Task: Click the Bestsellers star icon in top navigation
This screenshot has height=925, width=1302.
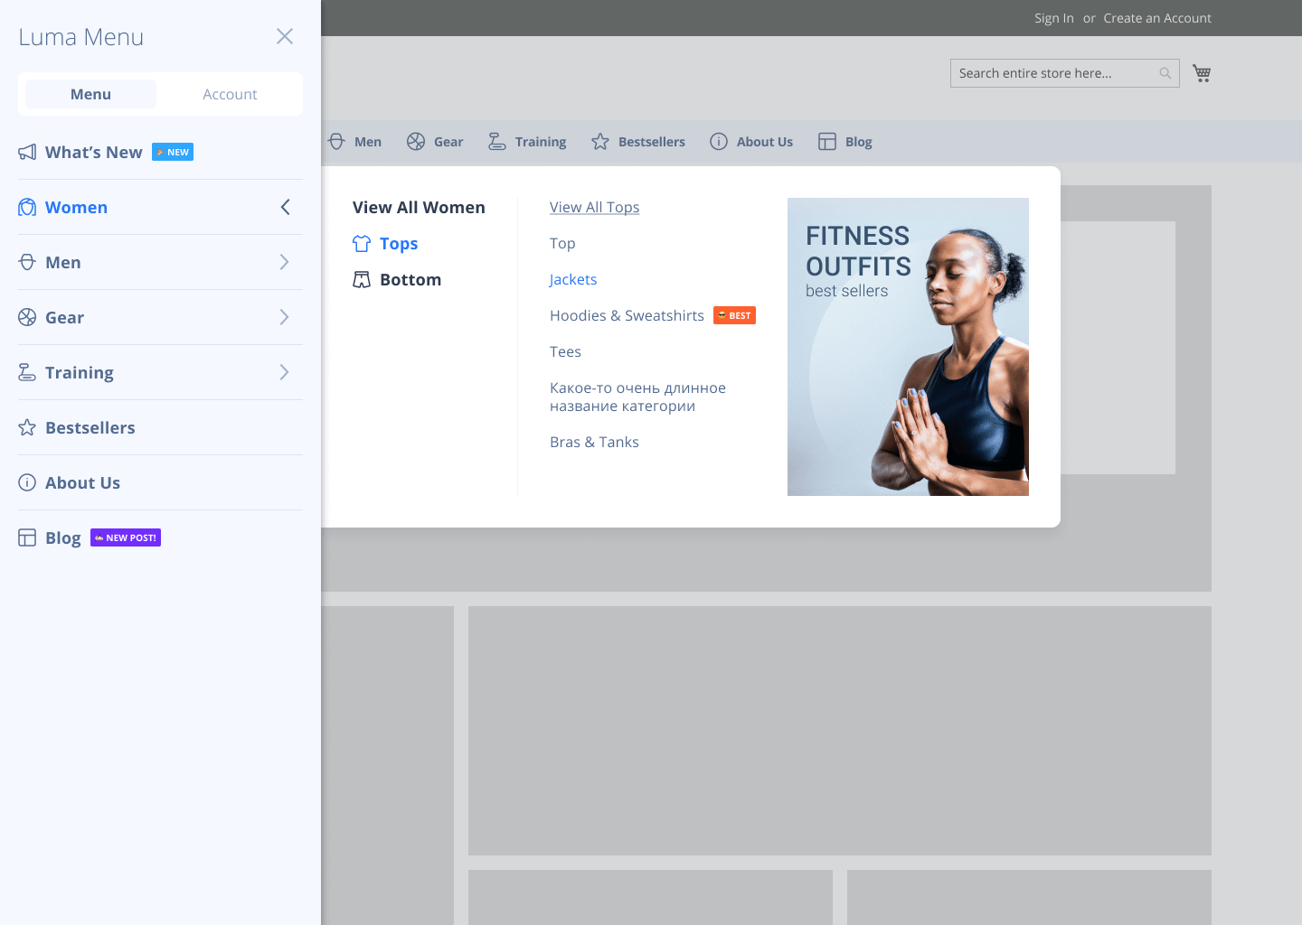Action: [600, 142]
